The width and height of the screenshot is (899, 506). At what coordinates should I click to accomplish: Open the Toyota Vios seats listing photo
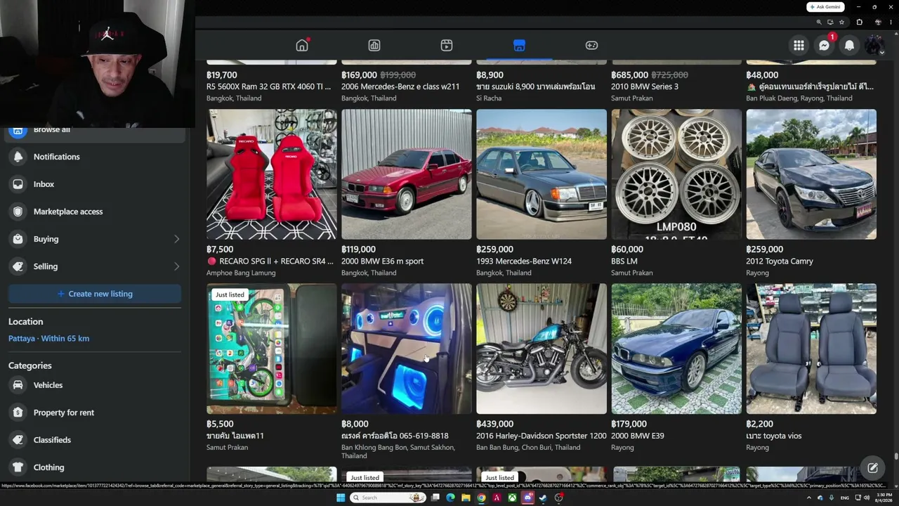coord(811,349)
